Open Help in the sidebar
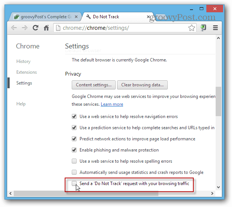232x207 pixels. tap(21, 104)
